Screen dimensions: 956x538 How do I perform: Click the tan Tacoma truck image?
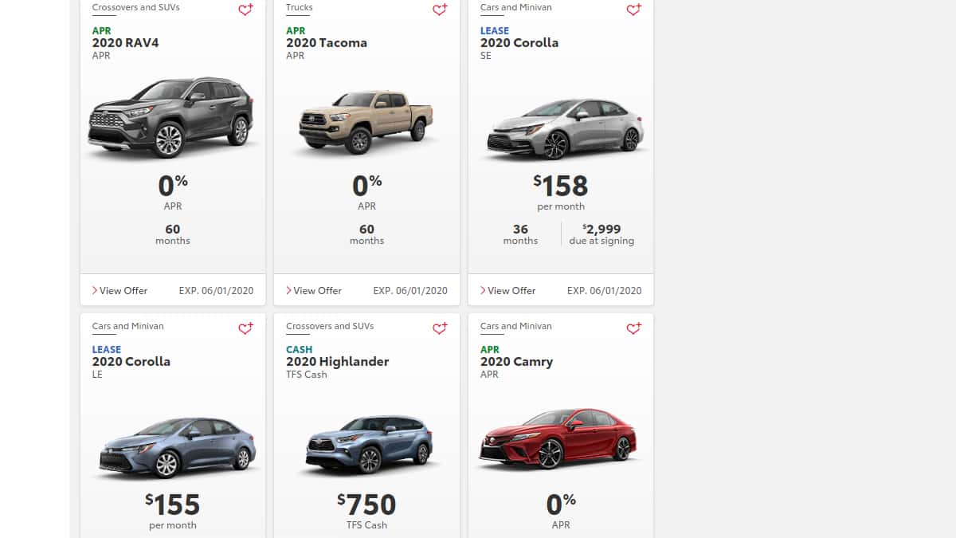click(x=366, y=121)
